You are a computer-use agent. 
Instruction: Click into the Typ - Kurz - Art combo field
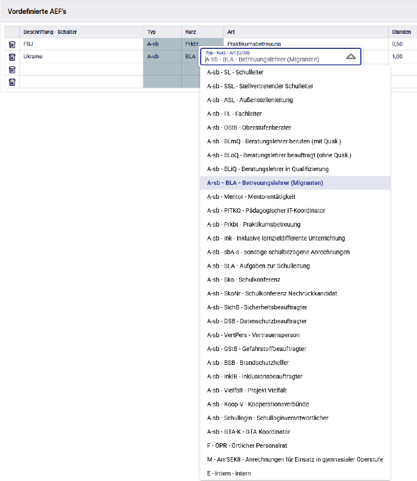[x=272, y=59]
